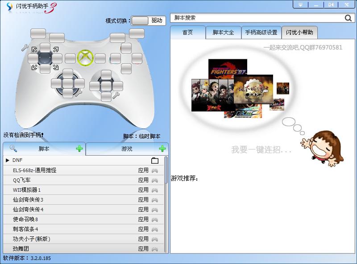Click the Back mapping button left of Xbox logo

coord(70,58)
